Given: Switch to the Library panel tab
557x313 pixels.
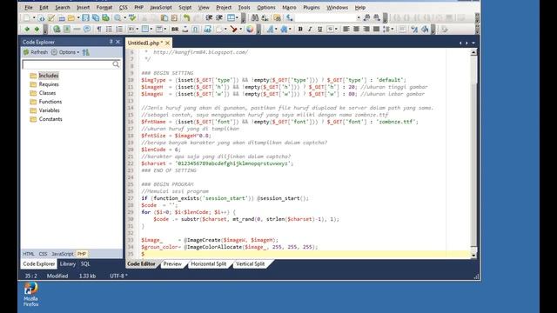Looking at the screenshot, I should 68,263.
